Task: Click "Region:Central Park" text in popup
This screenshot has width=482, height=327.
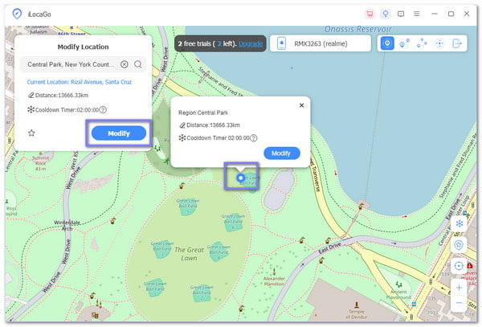Action: 203,112
